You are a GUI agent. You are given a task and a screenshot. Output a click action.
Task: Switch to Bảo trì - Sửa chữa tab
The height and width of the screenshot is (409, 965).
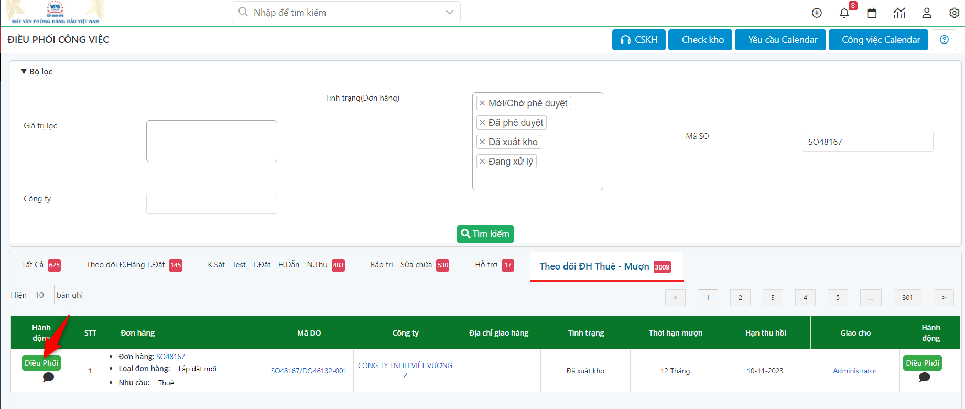coord(410,265)
